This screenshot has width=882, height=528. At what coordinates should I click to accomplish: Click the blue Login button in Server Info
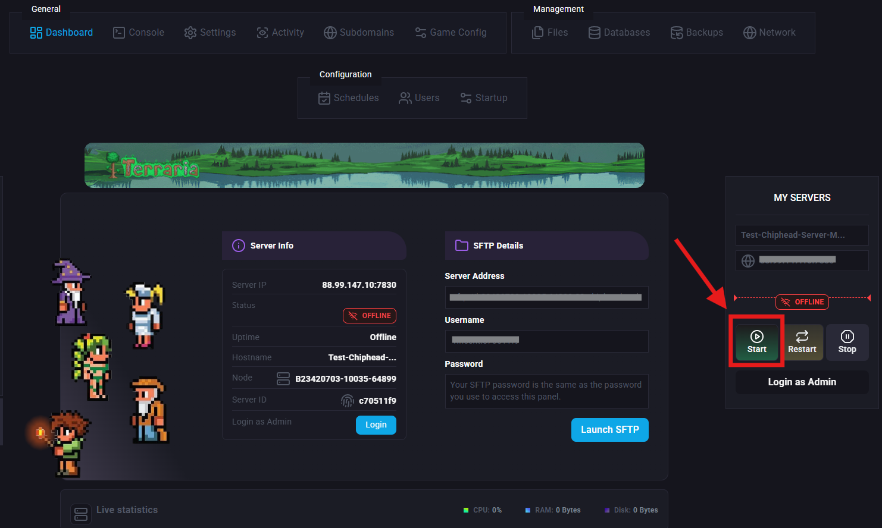[376, 425]
